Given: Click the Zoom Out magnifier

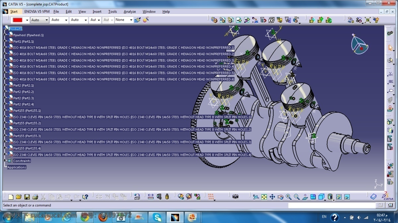Looking at the screenshot, I should (x=297, y=197).
